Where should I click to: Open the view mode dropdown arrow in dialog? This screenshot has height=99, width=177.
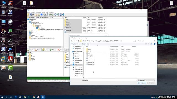click(148, 44)
